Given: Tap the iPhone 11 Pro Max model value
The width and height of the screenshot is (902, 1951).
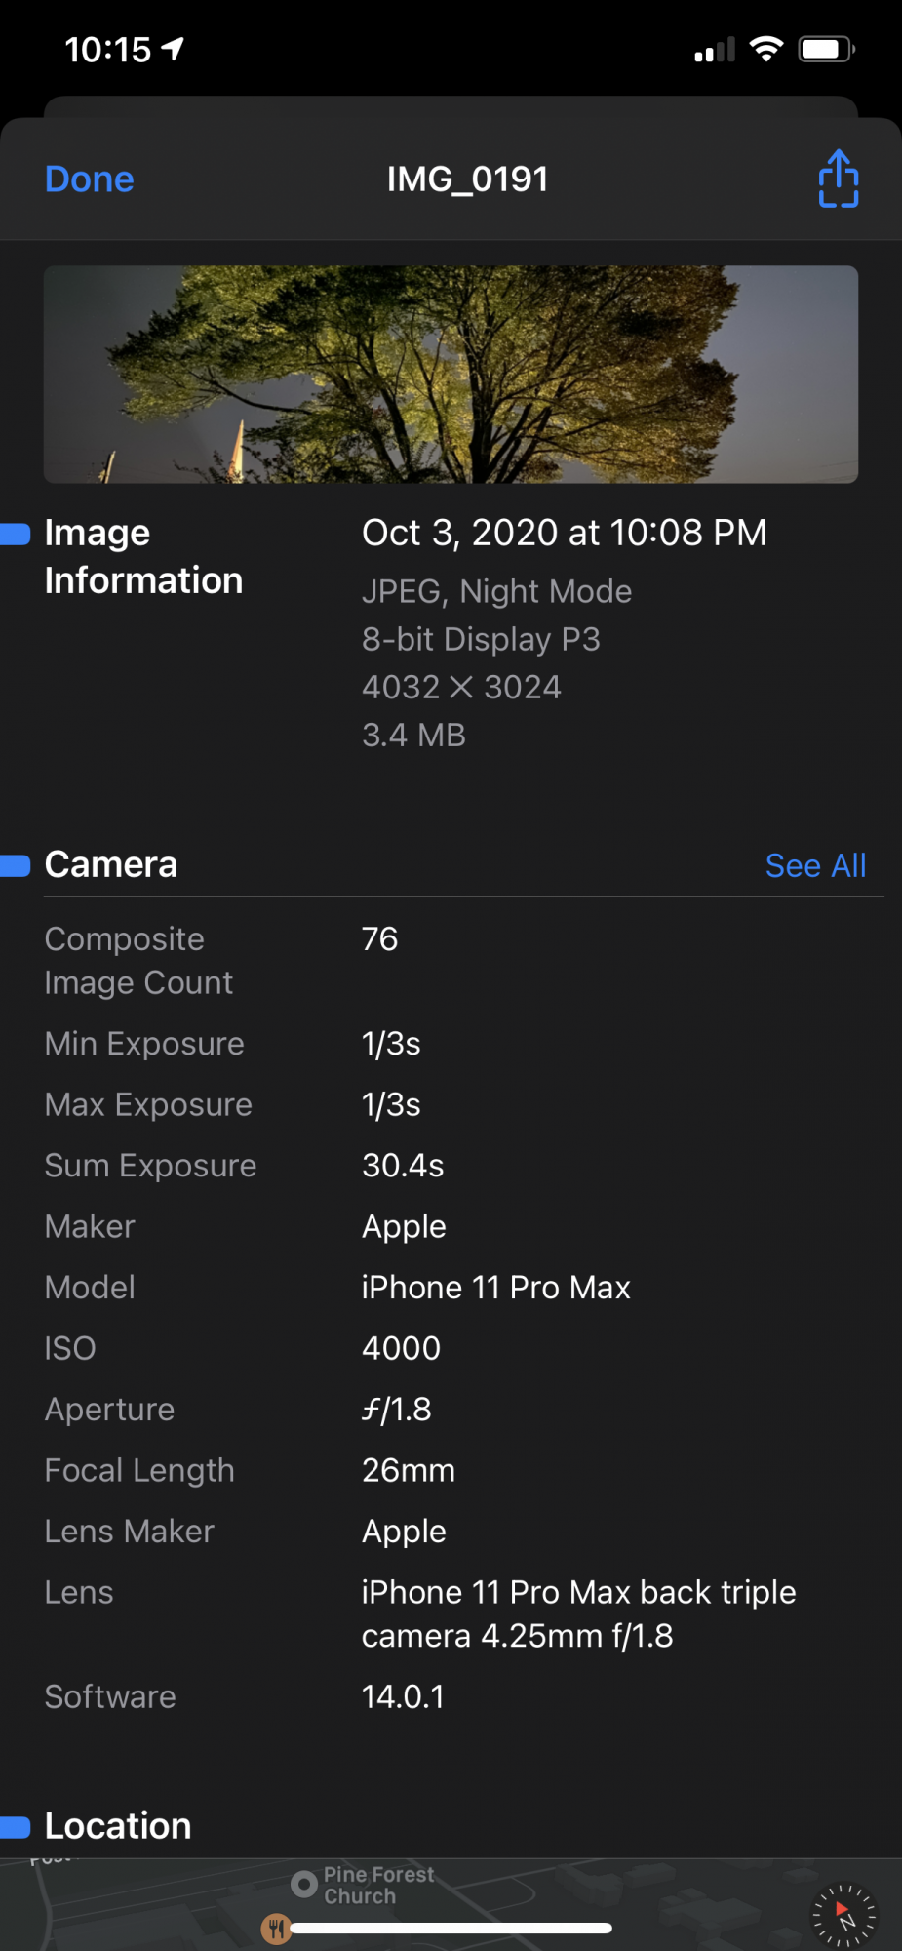Looking at the screenshot, I should tap(495, 1288).
